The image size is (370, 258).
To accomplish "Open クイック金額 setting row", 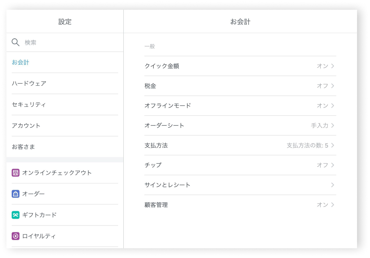I will coord(240,66).
